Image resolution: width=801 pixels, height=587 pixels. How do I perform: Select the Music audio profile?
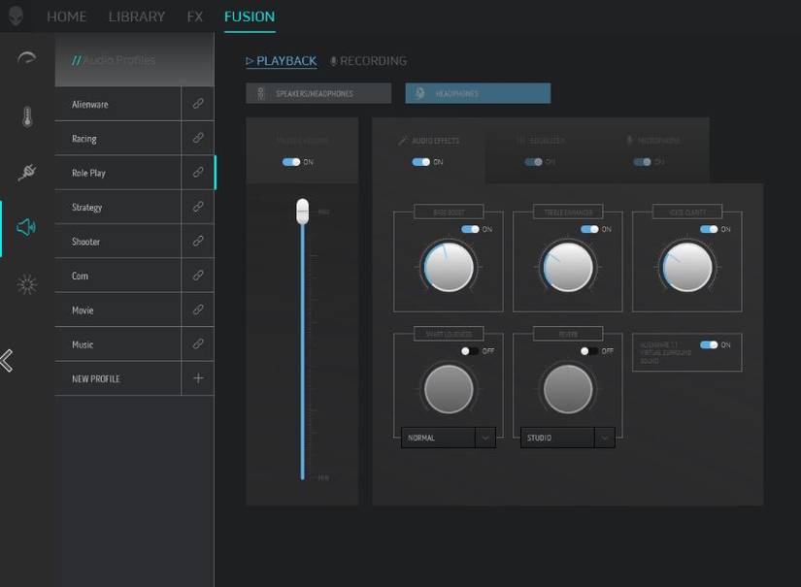(x=118, y=344)
